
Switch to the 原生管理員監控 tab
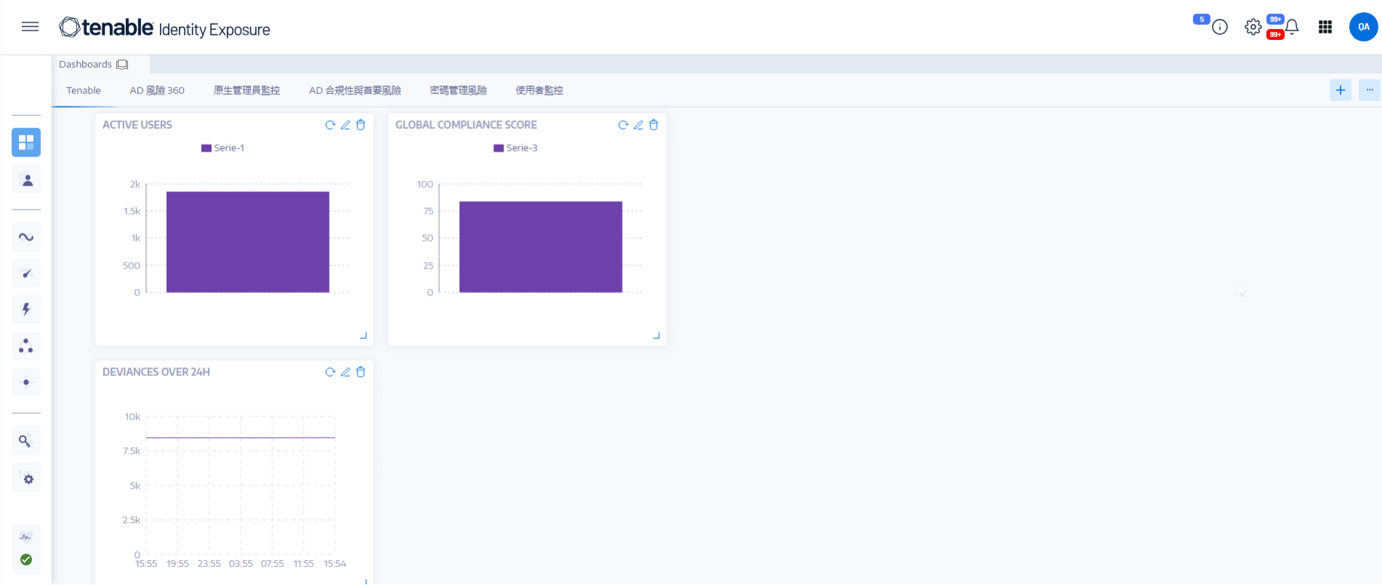[247, 90]
